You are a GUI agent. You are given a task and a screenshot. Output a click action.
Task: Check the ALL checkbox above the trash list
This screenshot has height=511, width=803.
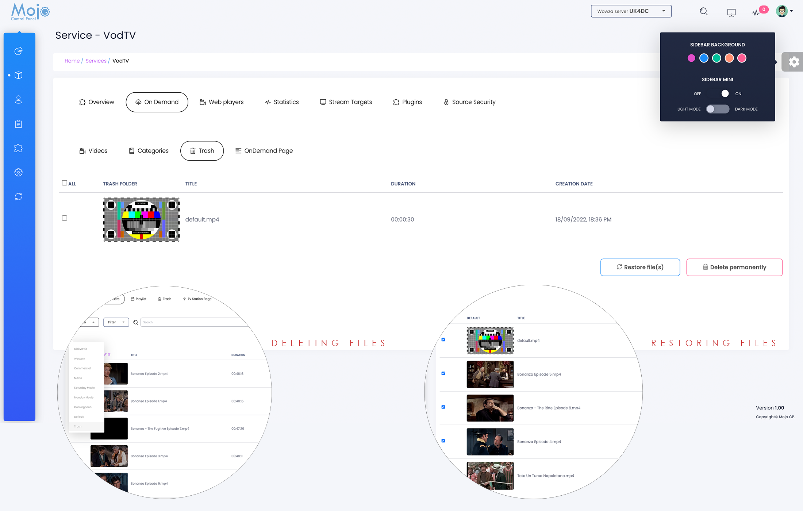pyautogui.click(x=64, y=182)
